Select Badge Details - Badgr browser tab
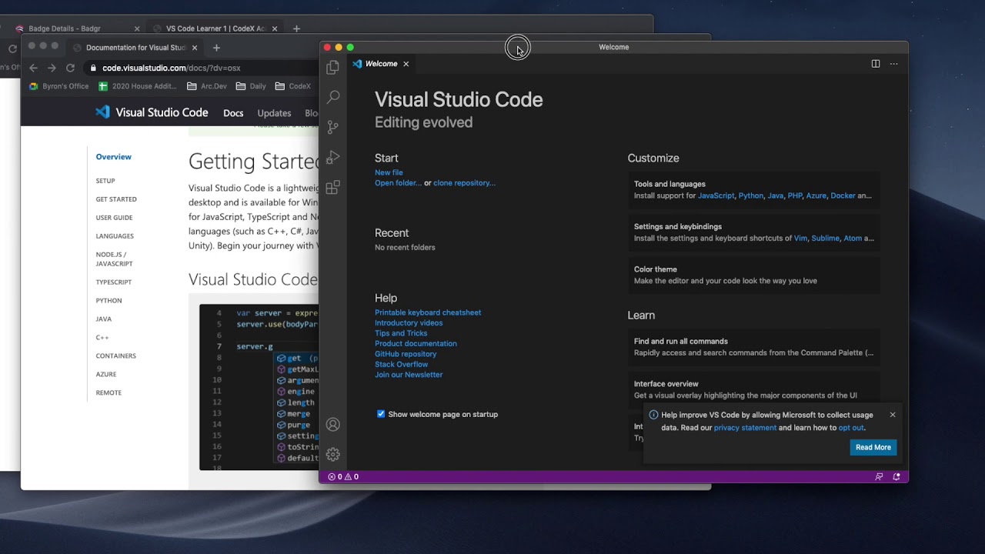The width and height of the screenshot is (985, 554). coord(76,28)
